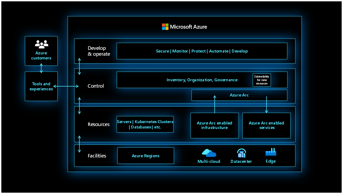Select the Datacenter building icon
Image resolution: width=343 pixels, height=194 pixels.
click(x=241, y=152)
